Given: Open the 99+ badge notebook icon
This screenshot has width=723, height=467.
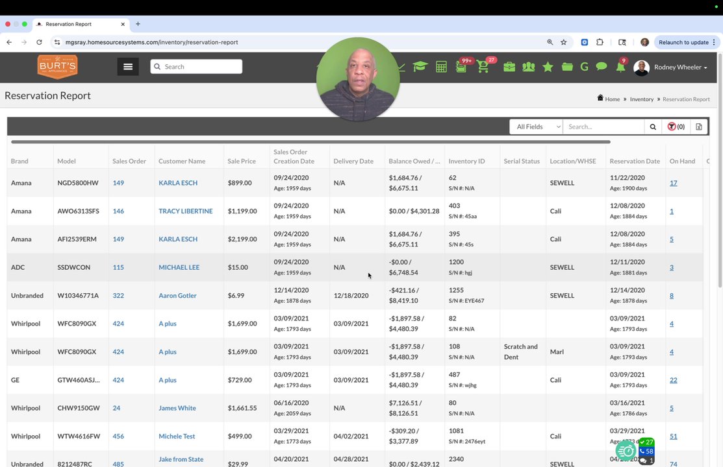Looking at the screenshot, I should [x=462, y=67].
